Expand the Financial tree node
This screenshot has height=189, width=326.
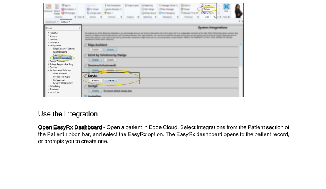(48, 33)
